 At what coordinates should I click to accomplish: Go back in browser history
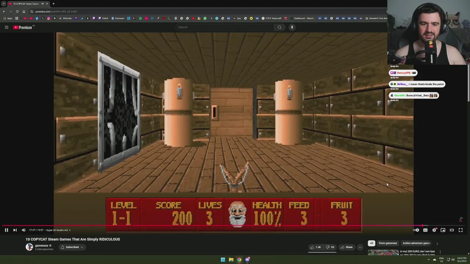4,11
